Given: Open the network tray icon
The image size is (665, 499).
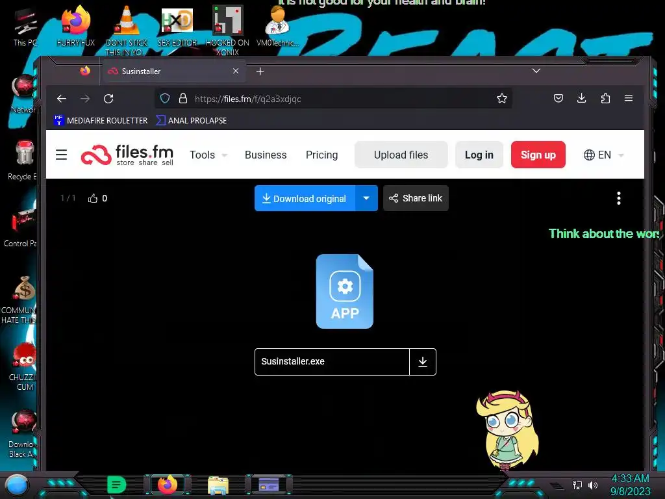Looking at the screenshot, I should pyautogui.click(x=577, y=485).
